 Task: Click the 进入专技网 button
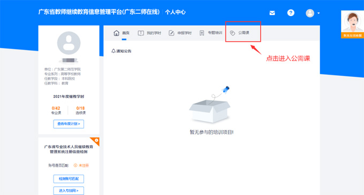coord(69,191)
